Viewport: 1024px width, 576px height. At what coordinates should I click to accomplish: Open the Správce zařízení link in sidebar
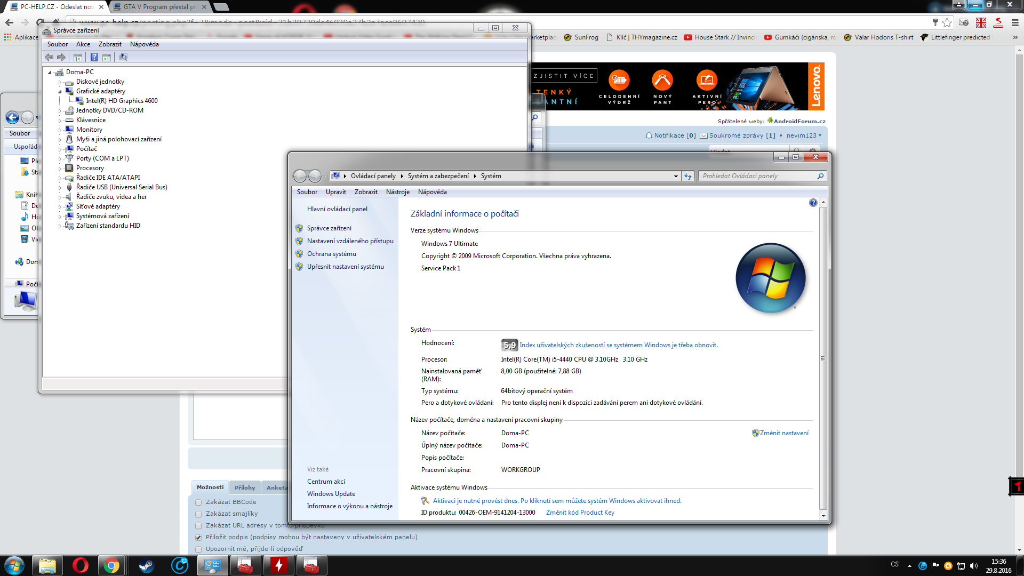[x=329, y=228]
